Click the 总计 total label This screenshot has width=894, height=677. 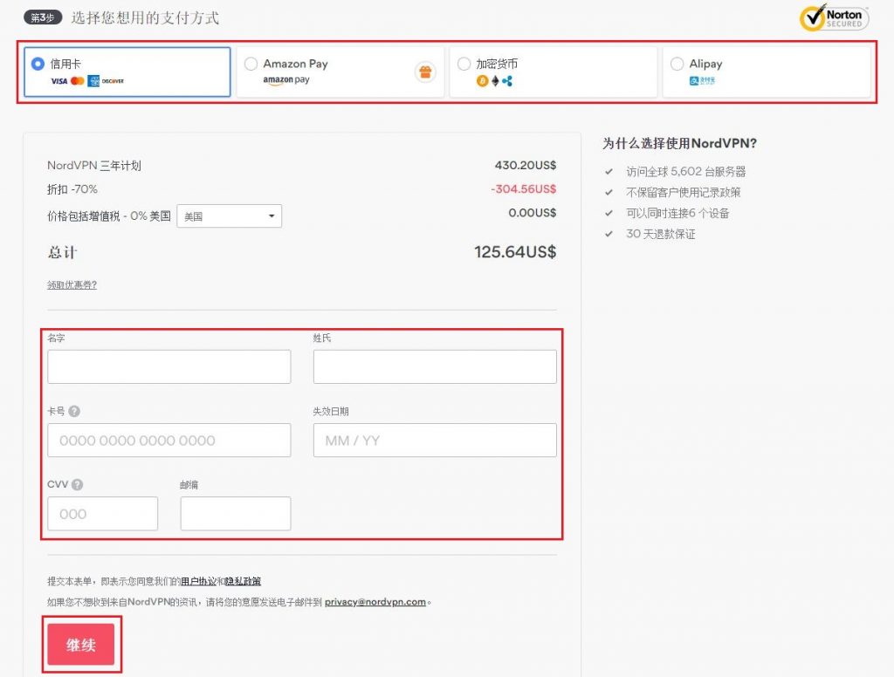pos(62,252)
